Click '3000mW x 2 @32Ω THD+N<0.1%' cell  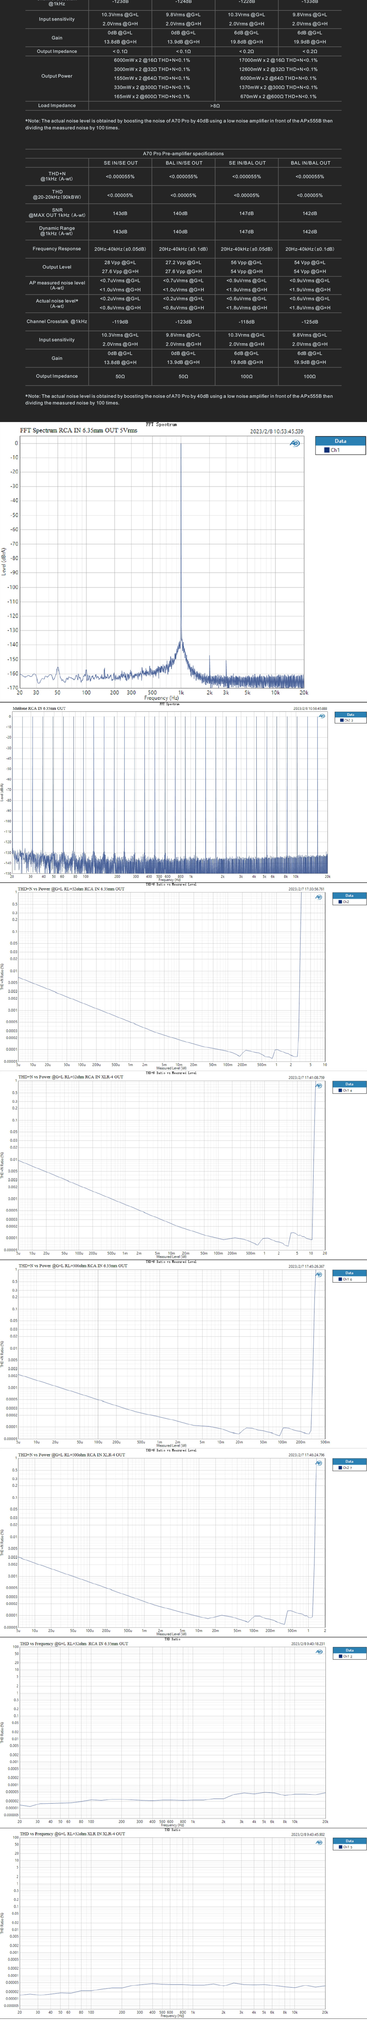(152, 70)
